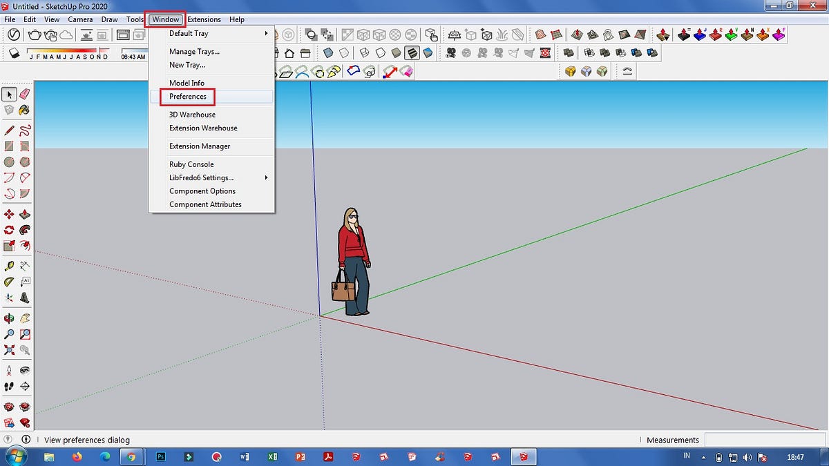Launch the Extension Warehouse
Image resolution: width=829 pixels, height=466 pixels.
203,128
